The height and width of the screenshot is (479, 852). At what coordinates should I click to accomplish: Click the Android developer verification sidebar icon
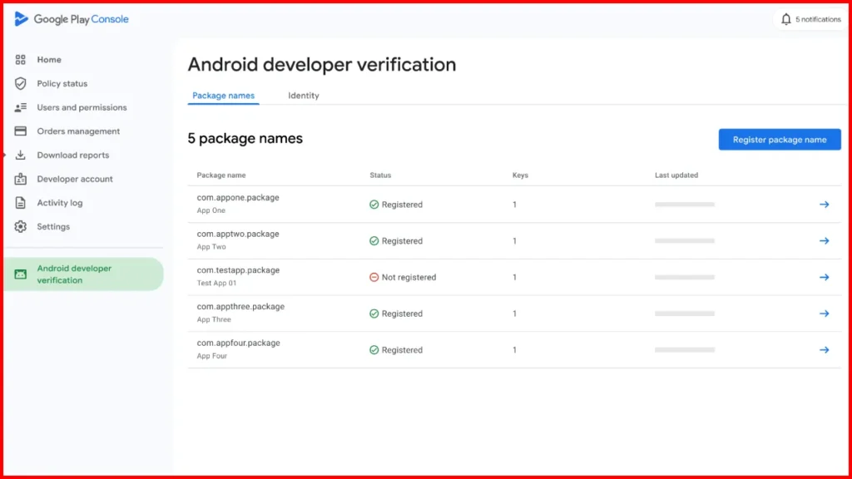tap(21, 274)
